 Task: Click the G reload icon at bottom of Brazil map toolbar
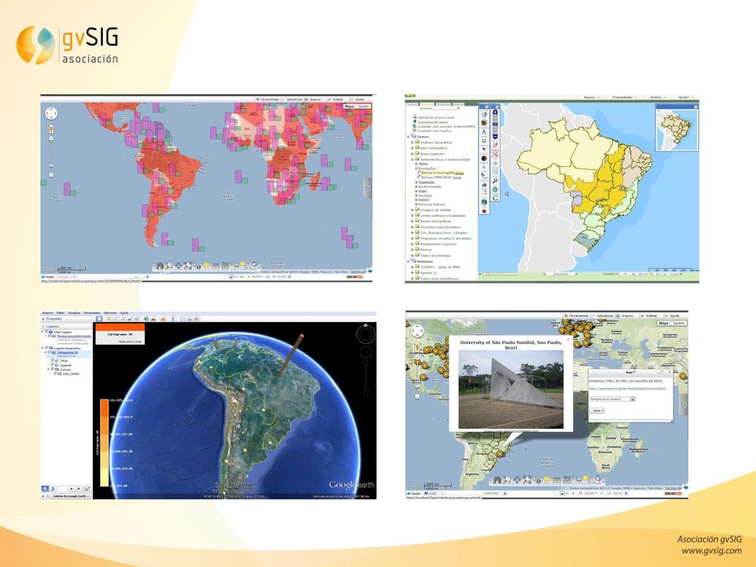click(495, 198)
